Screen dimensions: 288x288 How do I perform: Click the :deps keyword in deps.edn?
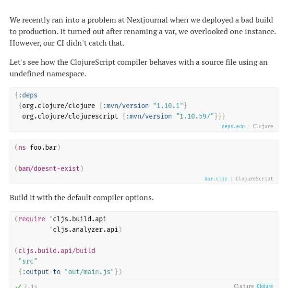[x=28, y=95]
